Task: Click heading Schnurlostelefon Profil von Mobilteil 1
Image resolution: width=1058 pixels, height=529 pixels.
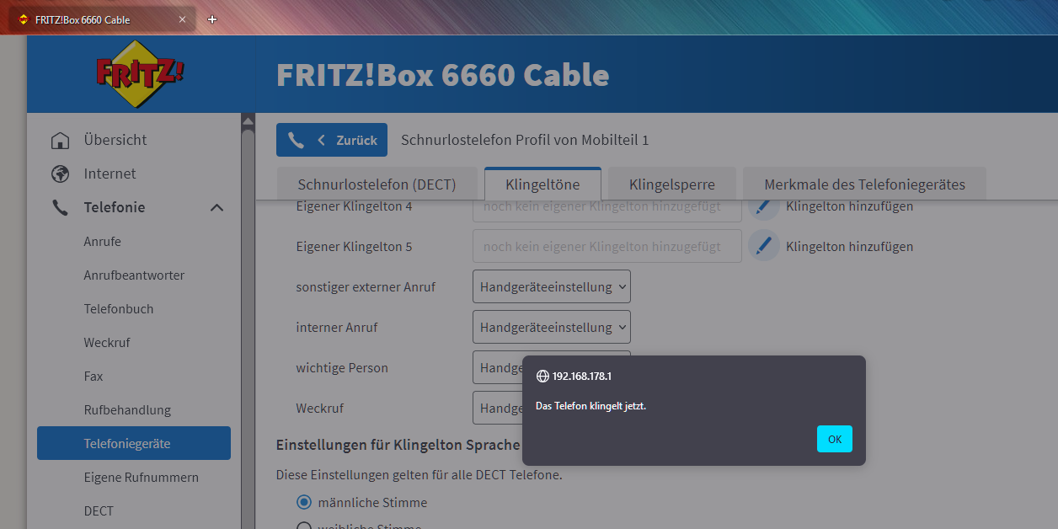Action: pyautogui.click(x=525, y=140)
